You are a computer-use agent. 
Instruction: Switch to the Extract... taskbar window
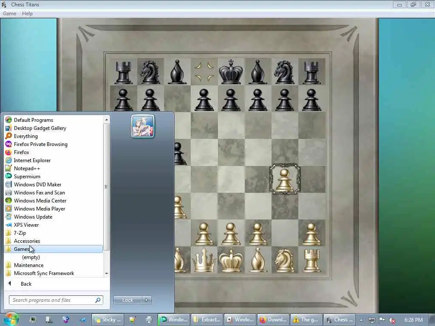(x=207, y=320)
